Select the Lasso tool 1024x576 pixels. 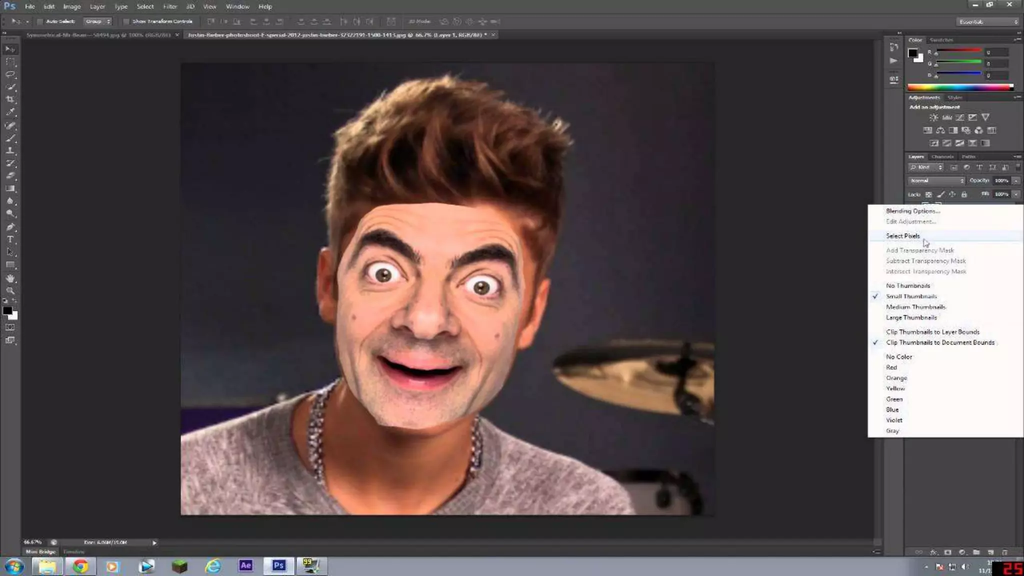coord(10,74)
